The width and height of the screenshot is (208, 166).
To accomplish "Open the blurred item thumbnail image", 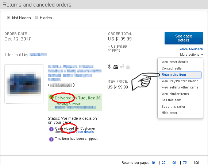I will click(x=24, y=84).
